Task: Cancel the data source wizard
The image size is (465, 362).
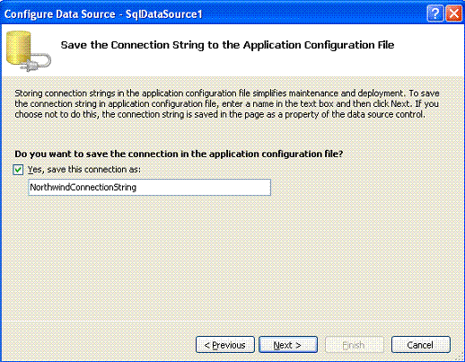Action: (x=421, y=345)
